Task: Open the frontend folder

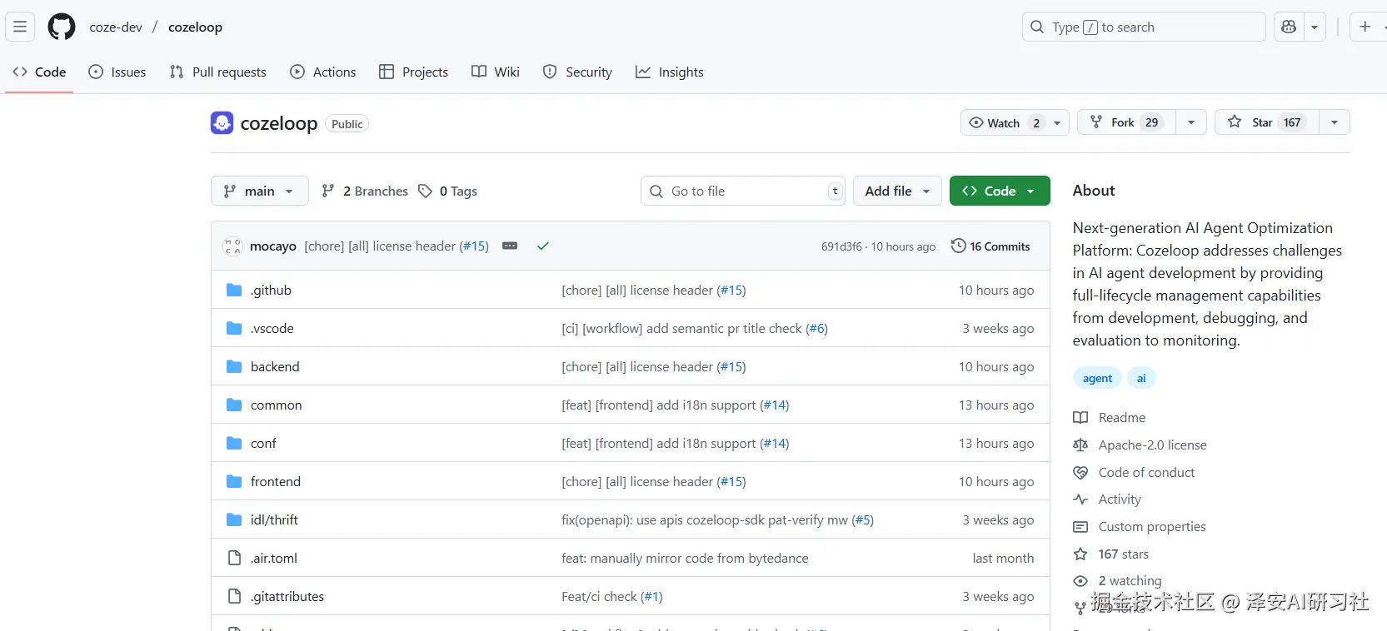Action: pos(276,481)
